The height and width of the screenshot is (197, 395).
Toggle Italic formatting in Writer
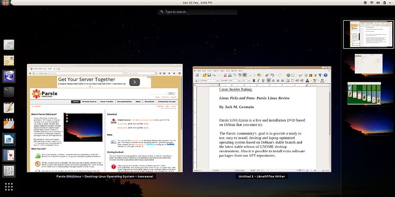point(259,80)
